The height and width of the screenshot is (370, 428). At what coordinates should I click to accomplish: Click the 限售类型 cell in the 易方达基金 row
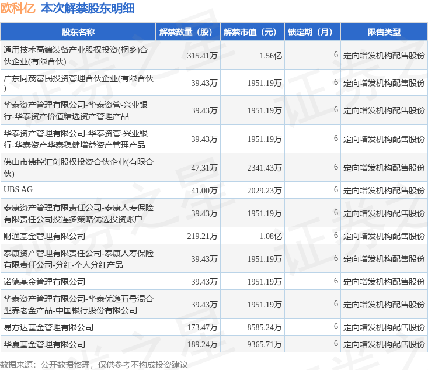click(x=384, y=327)
